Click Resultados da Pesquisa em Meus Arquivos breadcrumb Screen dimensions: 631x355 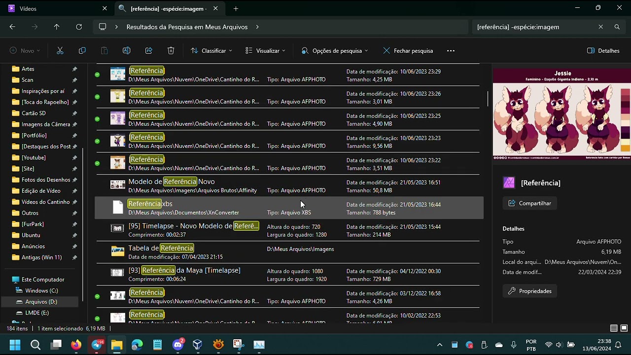187,27
